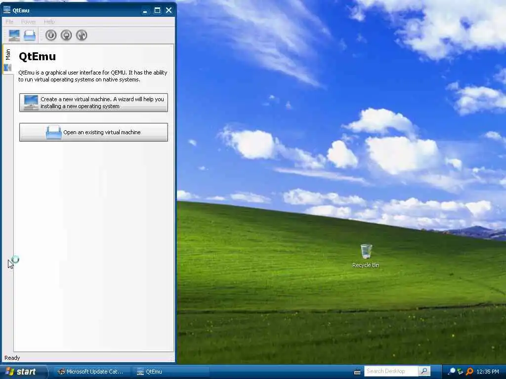Screen dimensions: 506x379
Task: Open the Power menu
Action: click(28, 22)
